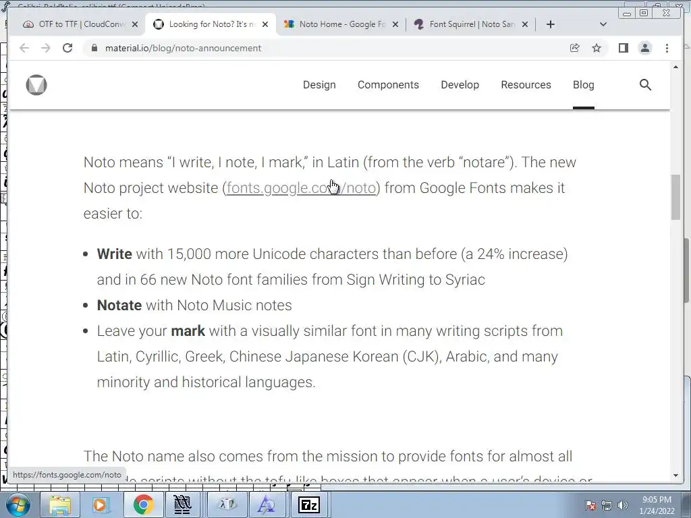Open the Components menu
The image size is (691, 518).
(388, 84)
